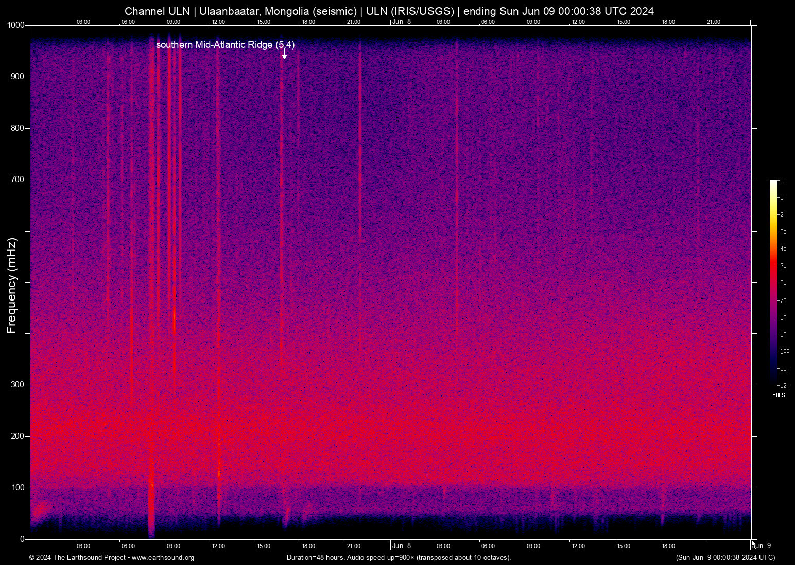Click the 100 mHz frequency label
The height and width of the screenshot is (565, 795).
click(x=17, y=488)
